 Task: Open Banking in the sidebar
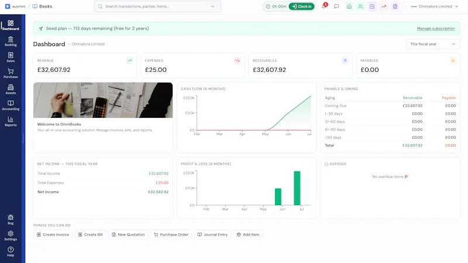coord(11,41)
